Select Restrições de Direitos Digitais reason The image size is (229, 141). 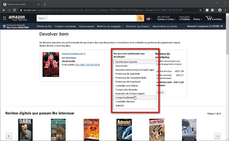(x=135, y=94)
